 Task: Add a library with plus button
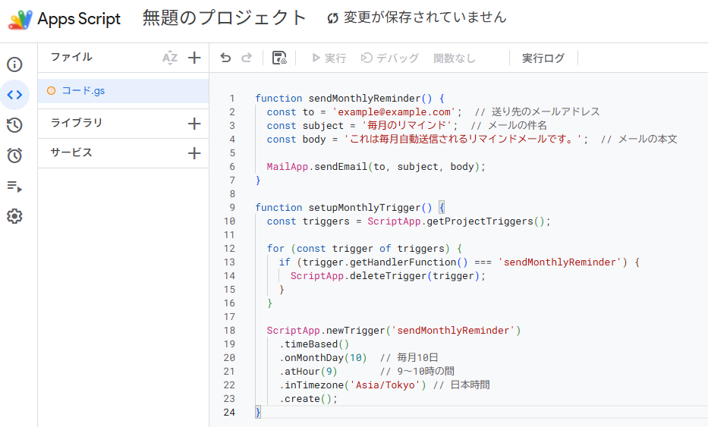(x=194, y=123)
